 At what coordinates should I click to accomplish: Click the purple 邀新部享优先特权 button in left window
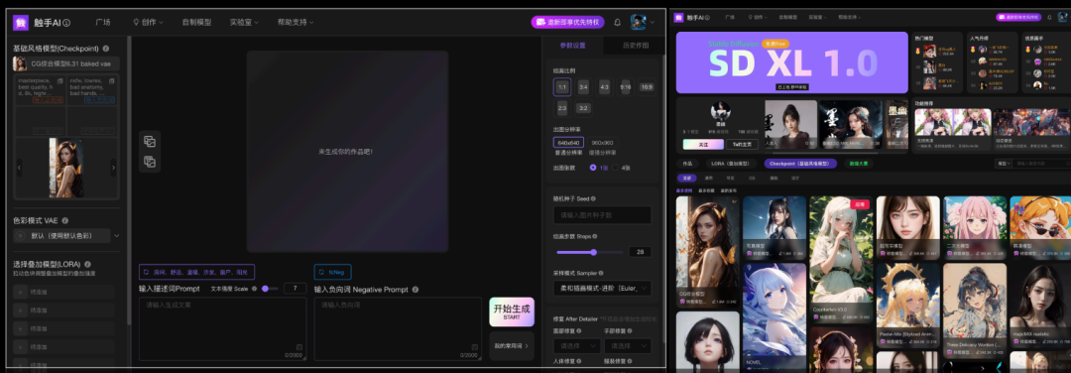click(567, 22)
